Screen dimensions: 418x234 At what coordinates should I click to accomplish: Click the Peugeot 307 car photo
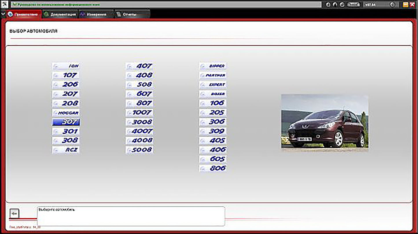point(325,121)
